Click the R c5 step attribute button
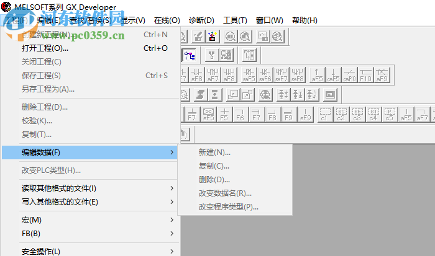Viewport: 435px width, 256px height. pos(390,114)
